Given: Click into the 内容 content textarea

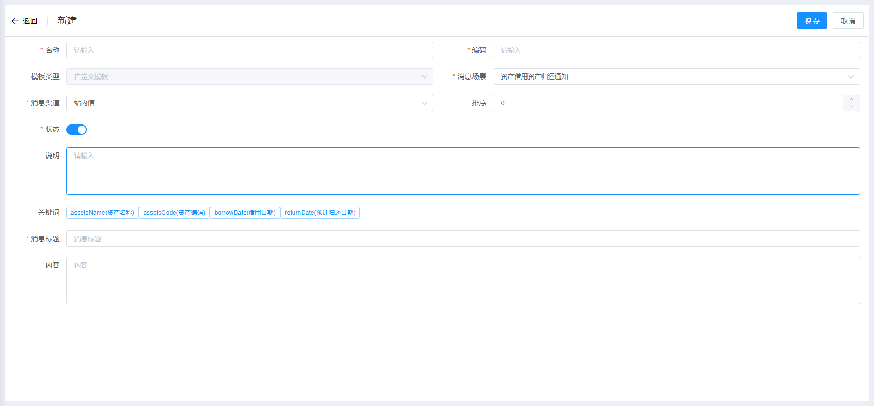Looking at the screenshot, I should coord(462,280).
